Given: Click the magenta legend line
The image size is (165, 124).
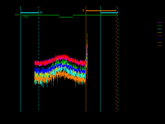Looking at the screenshot, I should pos(160,22).
